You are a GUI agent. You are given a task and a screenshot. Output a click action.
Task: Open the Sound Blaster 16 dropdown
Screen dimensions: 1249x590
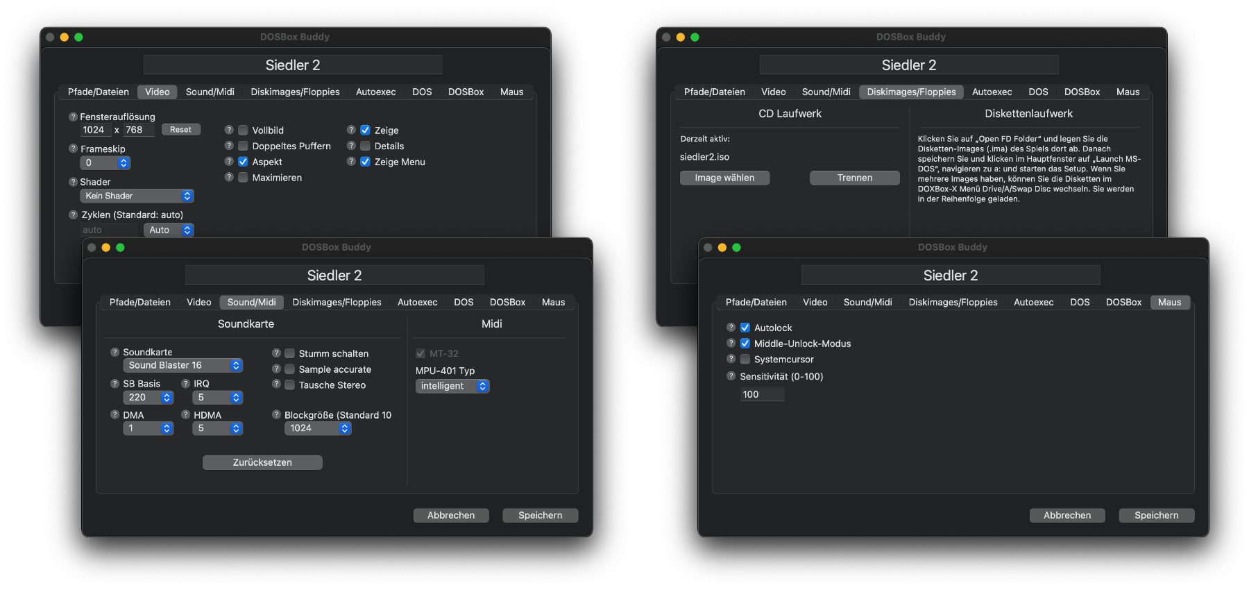[x=182, y=366]
